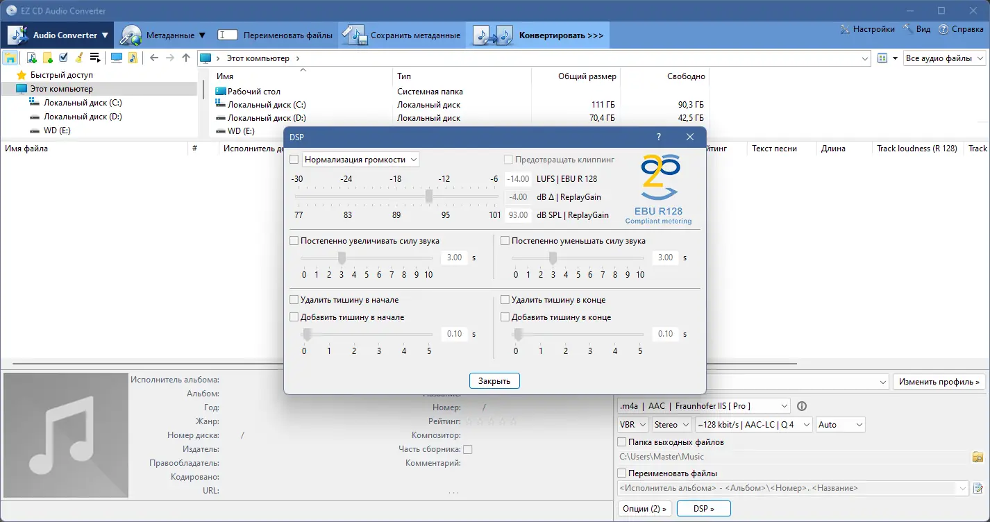Click the Сохранить метаданные toolbar icon
Viewport: 990px width, 522px height.
coord(356,33)
